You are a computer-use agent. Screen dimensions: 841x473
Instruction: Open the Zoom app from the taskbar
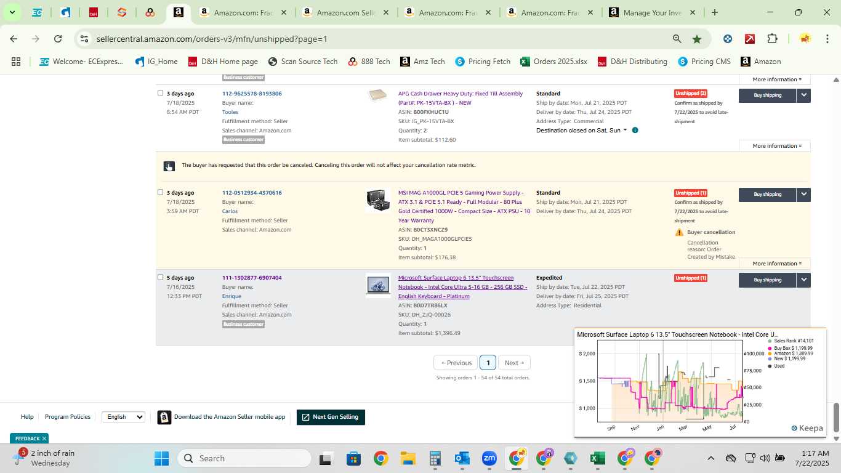[489, 458]
